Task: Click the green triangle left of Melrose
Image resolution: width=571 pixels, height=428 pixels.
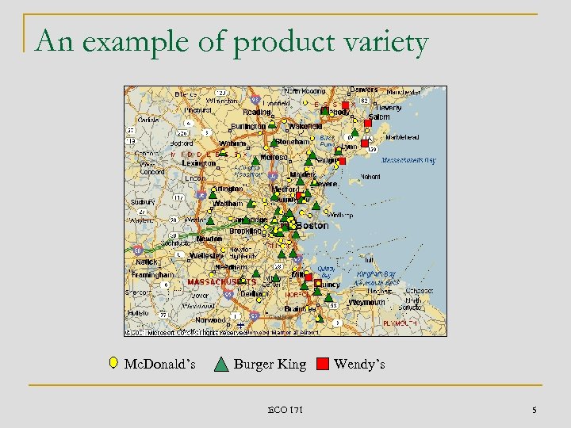Action: 255,160
